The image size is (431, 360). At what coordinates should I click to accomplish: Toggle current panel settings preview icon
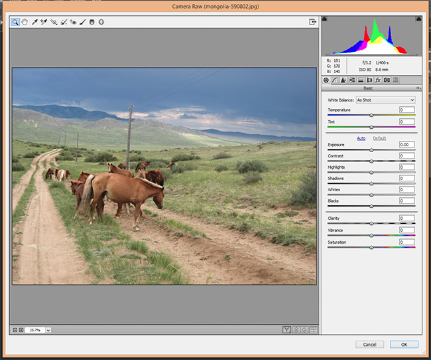click(x=314, y=329)
